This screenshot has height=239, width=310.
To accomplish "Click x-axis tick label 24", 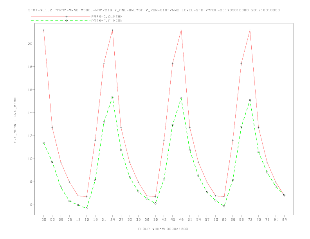I will click(x=112, y=219).
